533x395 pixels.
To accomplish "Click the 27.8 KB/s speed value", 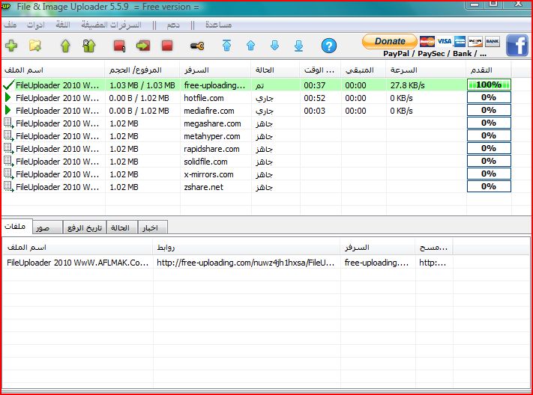I will [x=407, y=85].
